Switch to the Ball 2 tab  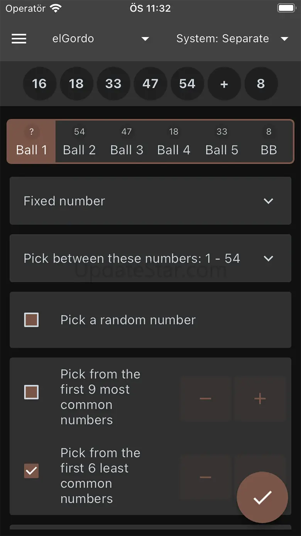(79, 142)
